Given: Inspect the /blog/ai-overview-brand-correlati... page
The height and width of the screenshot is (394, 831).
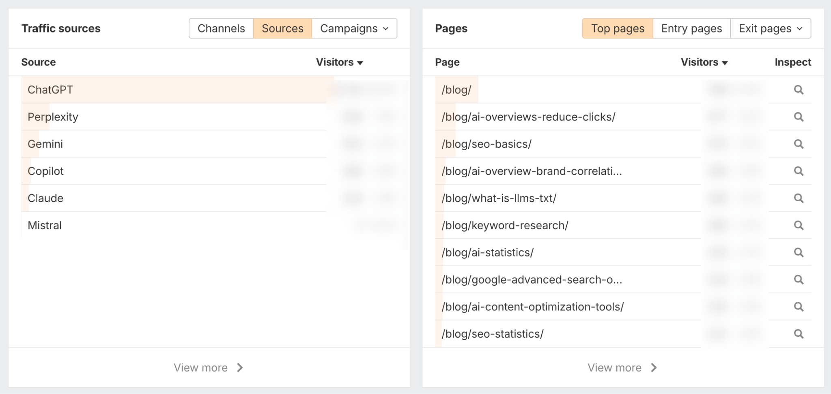Looking at the screenshot, I should (x=799, y=171).
